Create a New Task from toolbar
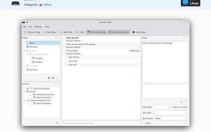This screenshot has width=211, height=132. pyautogui.click(x=66, y=32)
